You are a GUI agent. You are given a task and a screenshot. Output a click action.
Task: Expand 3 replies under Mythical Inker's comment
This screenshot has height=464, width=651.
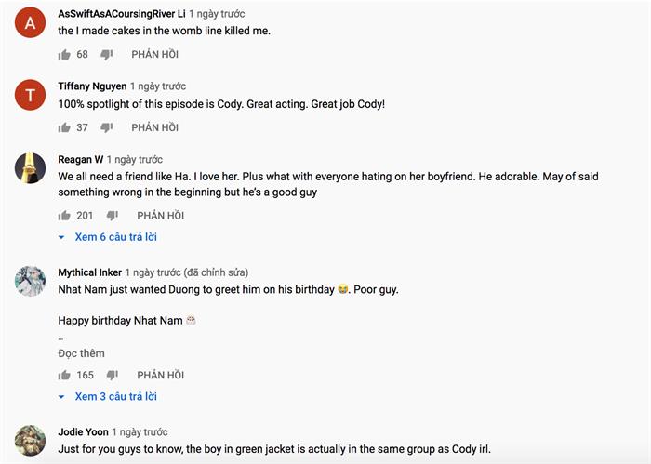coord(115,396)
